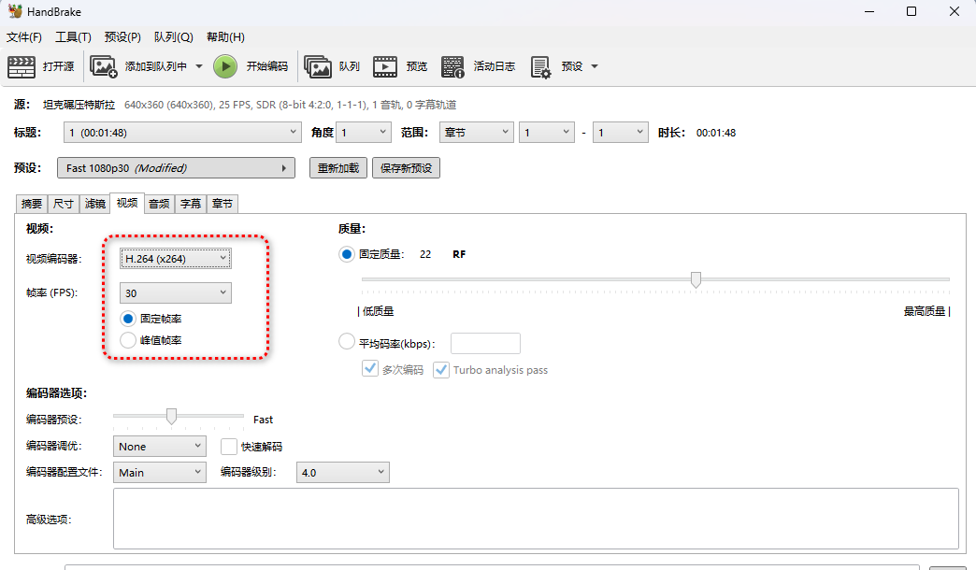This screenshot has width=976, height=570.
Task: Expand the Add to Queue dropdown arrow
Action: [199, 66]
